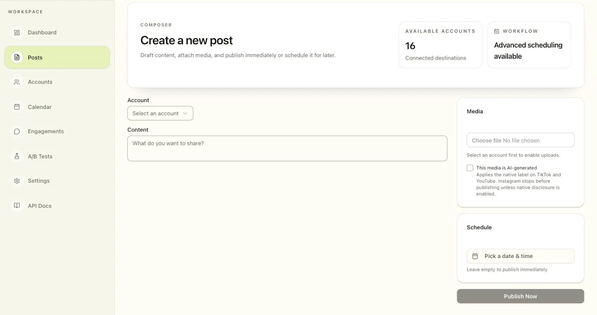Image resolution: width=597 pixels, height=315 pixels.
Task: Click the "Leave empty to publish immediately" hint
Action: tap(507, 269)
